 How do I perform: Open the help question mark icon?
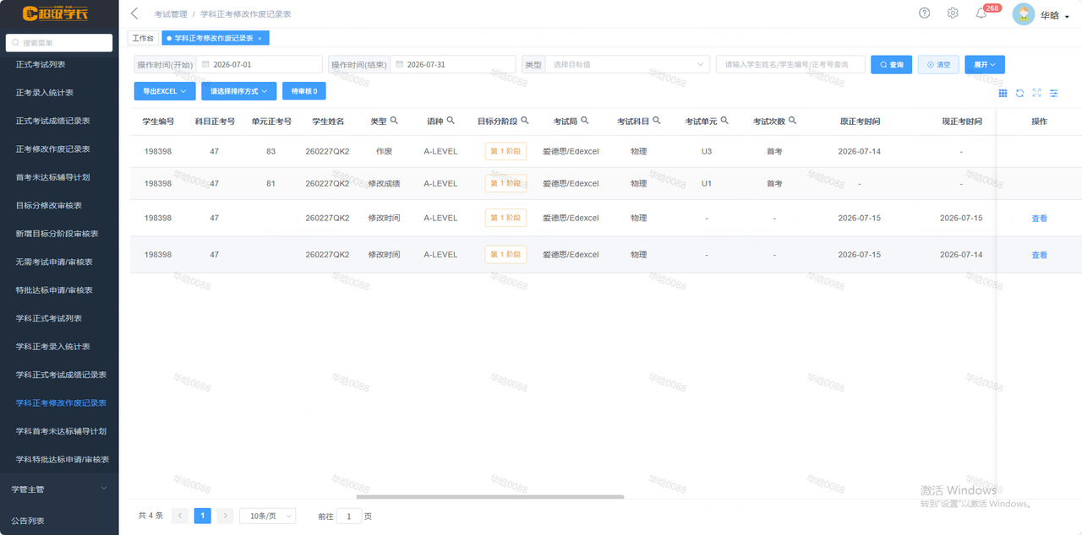pos(925,13)
